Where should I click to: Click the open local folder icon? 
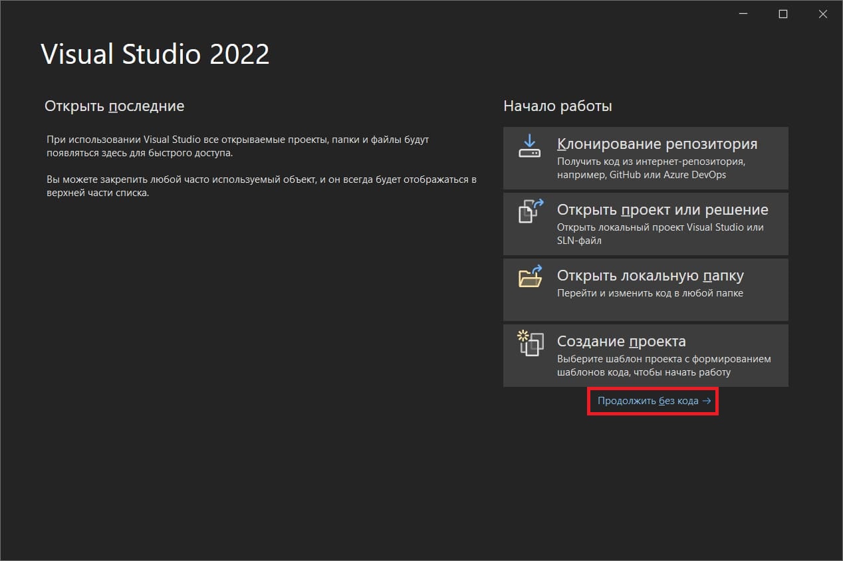tap(531, 277)
